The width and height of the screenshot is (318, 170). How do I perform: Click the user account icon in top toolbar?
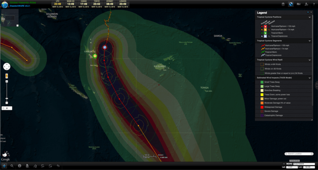coord(306,4)
